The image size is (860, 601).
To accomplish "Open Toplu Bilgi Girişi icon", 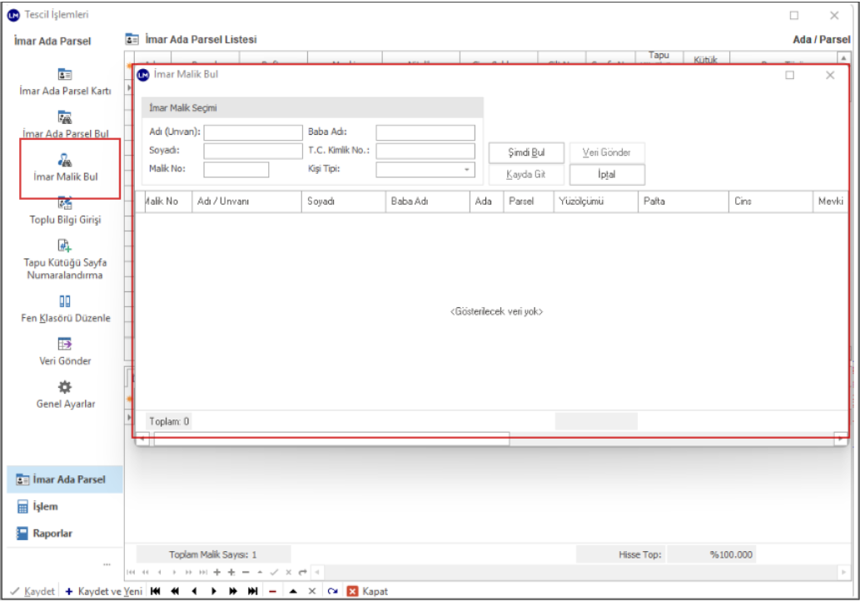I will click(x=64, y=203).
